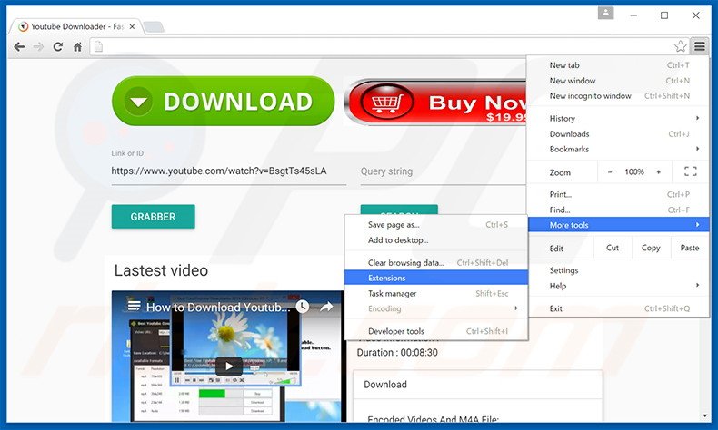
Task: Increase zoom with the plus button
Action: (659, 172)
